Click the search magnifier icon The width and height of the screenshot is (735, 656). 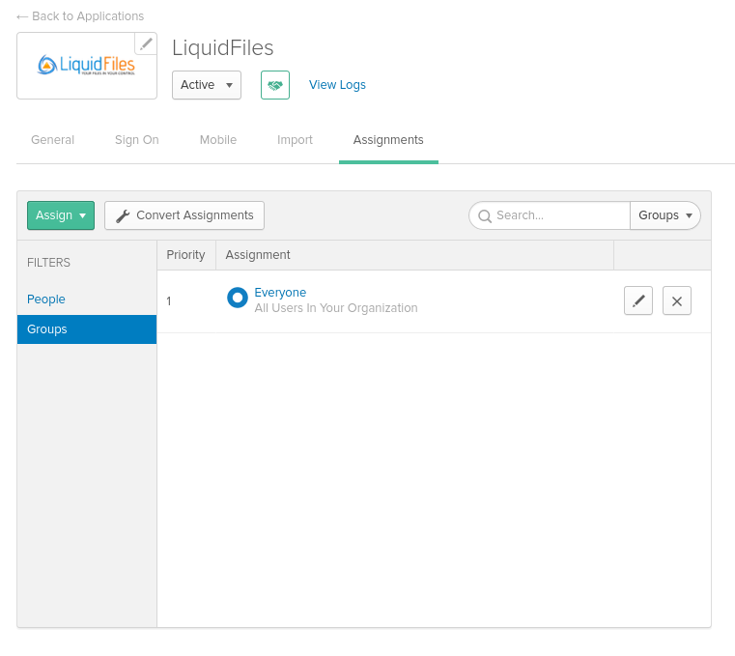click(485, 215)
